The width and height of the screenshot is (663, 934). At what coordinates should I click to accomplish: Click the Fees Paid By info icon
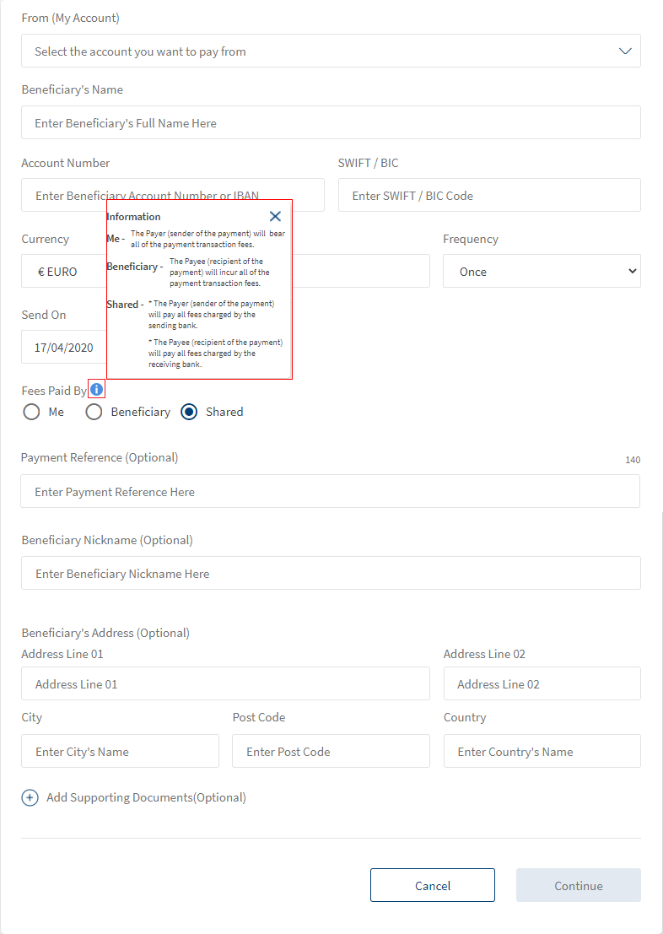pos(97,389)
